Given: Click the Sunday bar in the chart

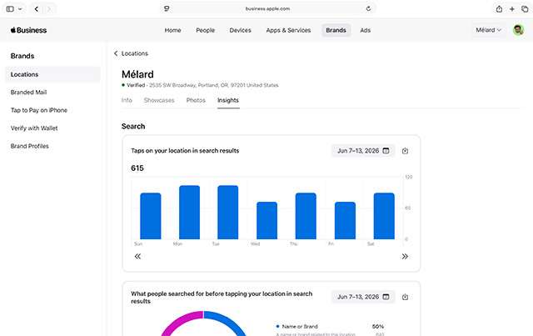Looking at the screenshot, I should (x=151, y=216).
